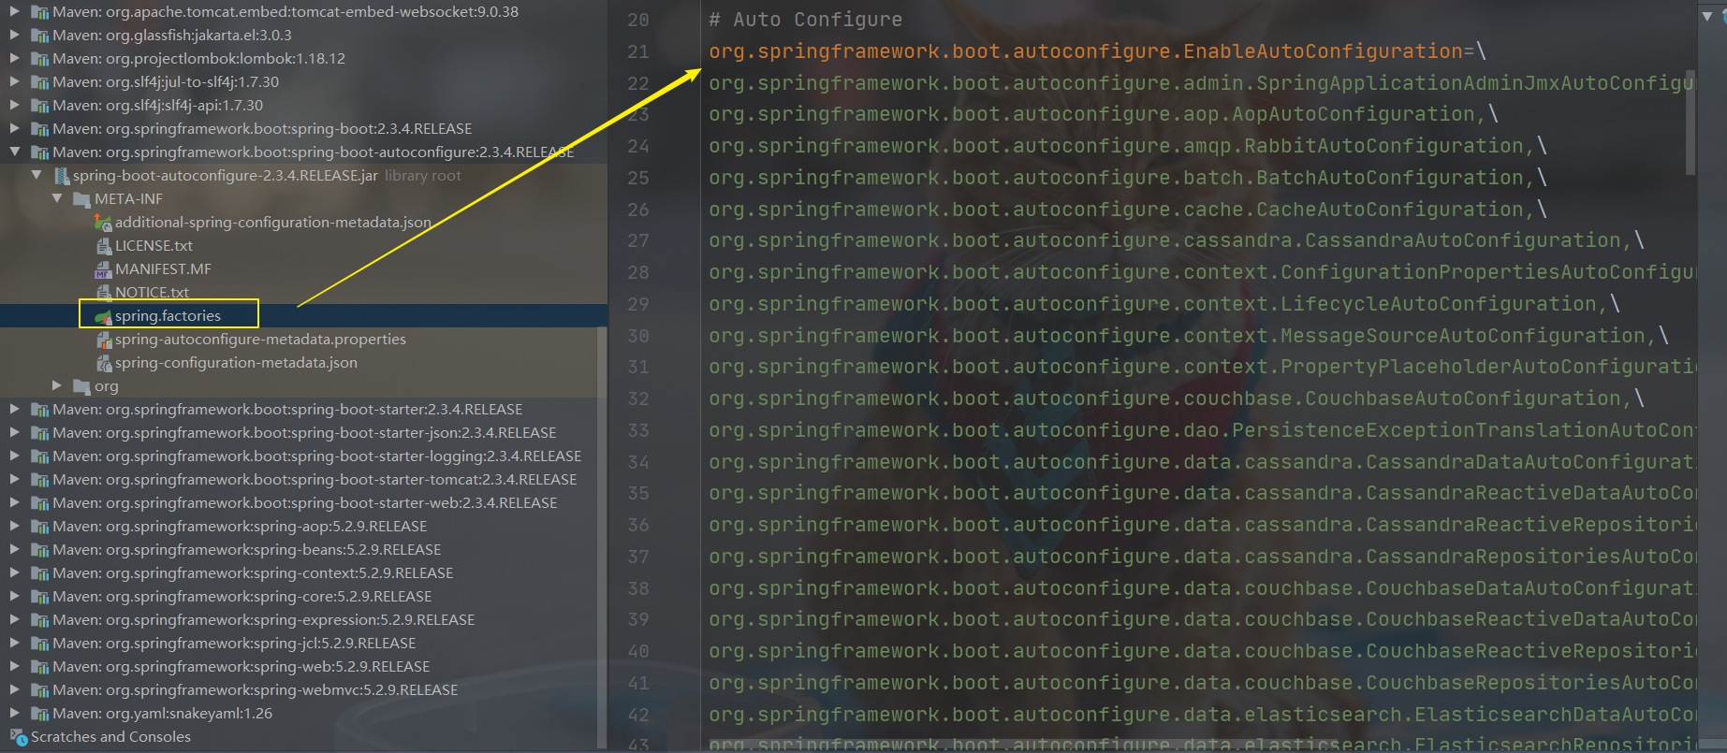
Task: Click the '# Auto Configure' comment line
Action: pos(806,20)
